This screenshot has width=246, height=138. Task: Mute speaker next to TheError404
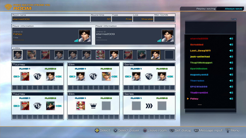[x=231, y=93]
